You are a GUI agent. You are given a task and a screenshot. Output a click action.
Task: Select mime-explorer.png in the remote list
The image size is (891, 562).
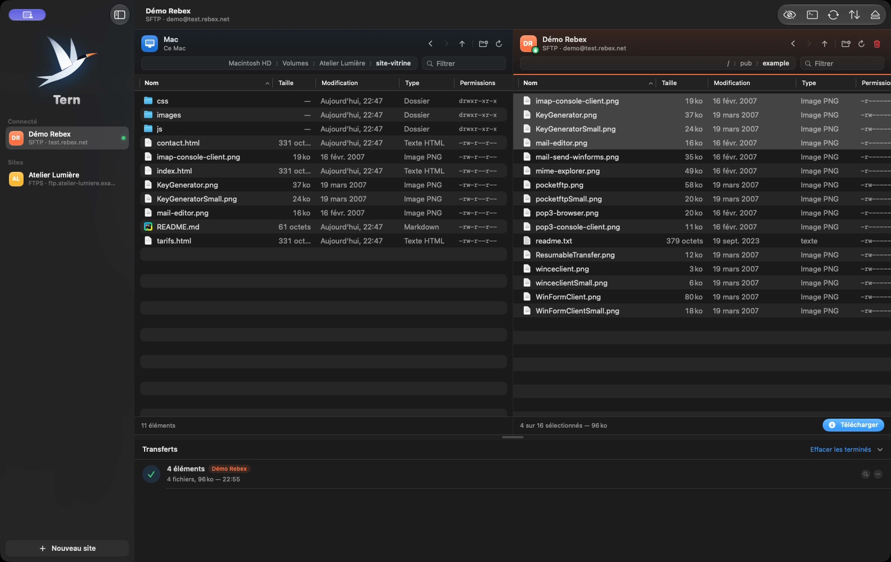(x=702, y=171)
